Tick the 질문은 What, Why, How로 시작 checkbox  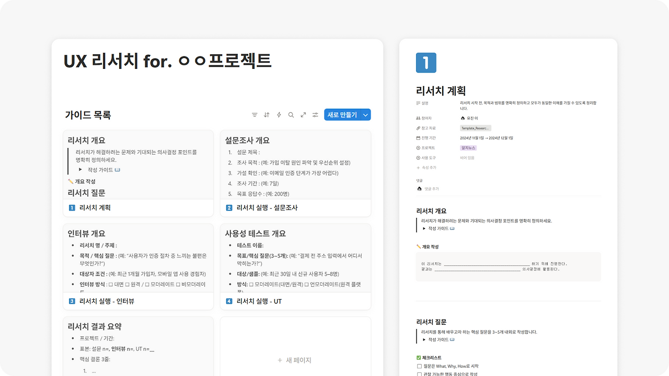click(419, 366)
